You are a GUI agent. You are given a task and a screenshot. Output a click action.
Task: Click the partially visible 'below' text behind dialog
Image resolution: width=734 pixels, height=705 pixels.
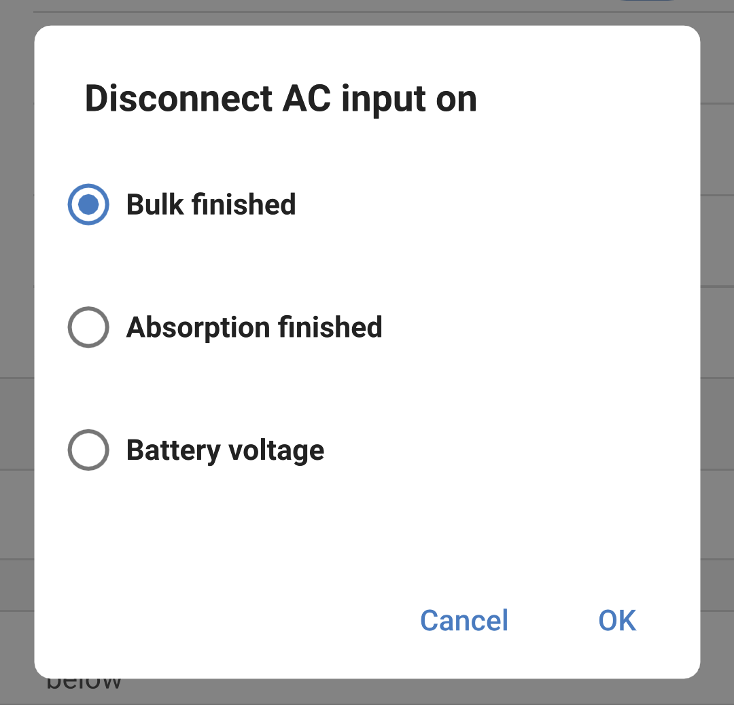click(84, 681)
